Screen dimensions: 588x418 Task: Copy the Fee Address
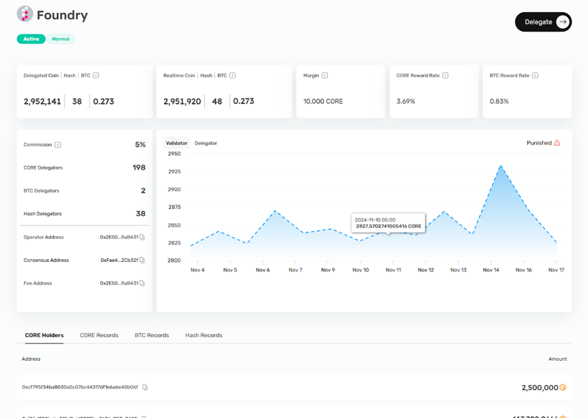point(142,283)
